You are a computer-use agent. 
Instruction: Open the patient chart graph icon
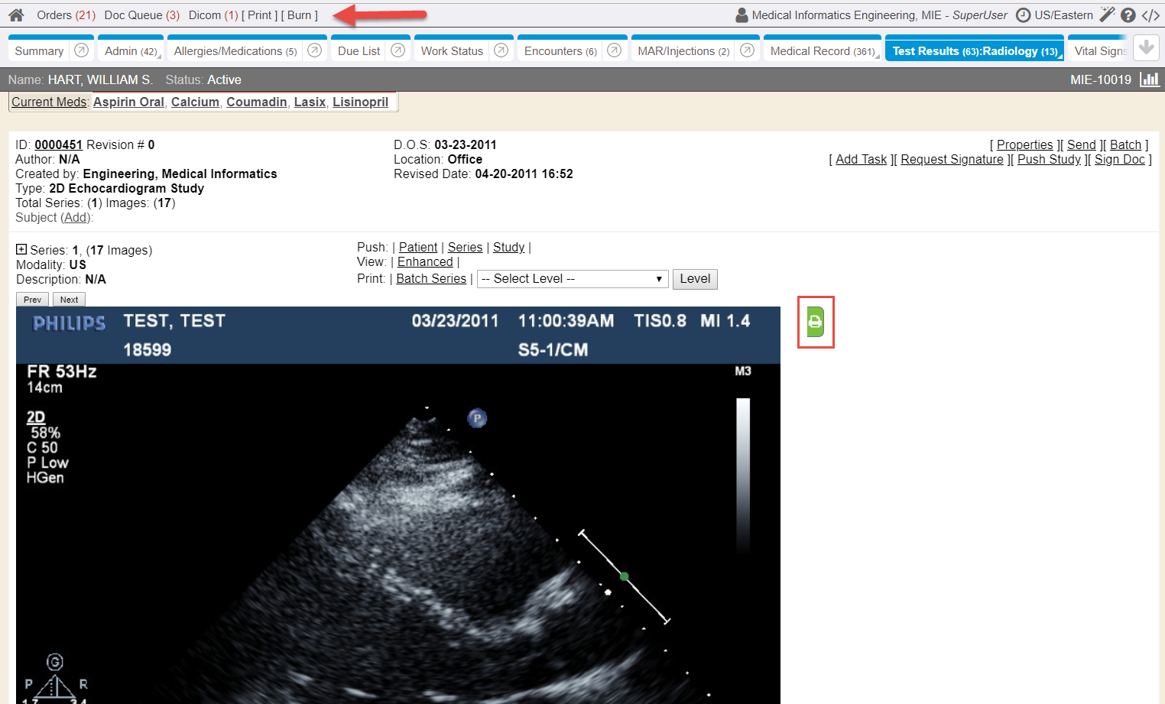1149,79
